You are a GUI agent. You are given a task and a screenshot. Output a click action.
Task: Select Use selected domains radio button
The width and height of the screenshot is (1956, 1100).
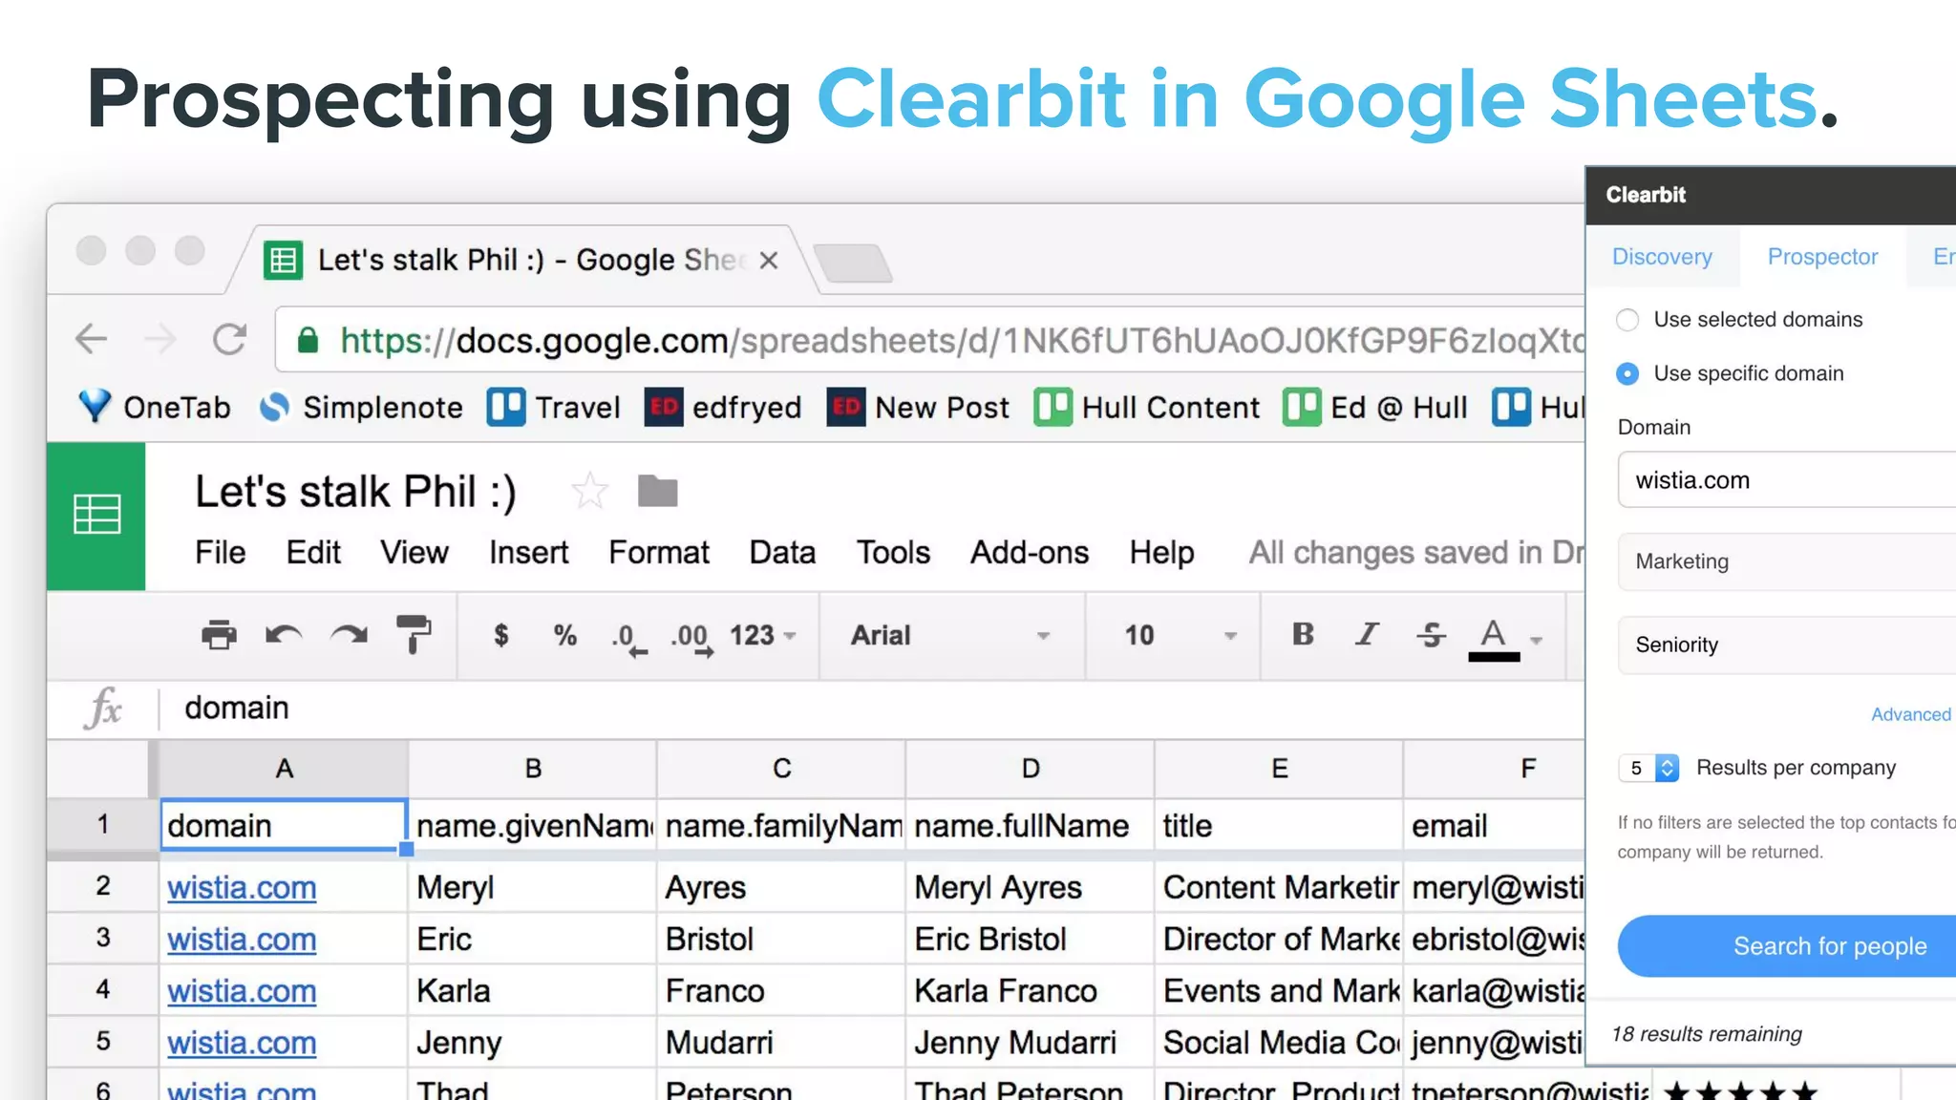click(x=1627, y=320)
